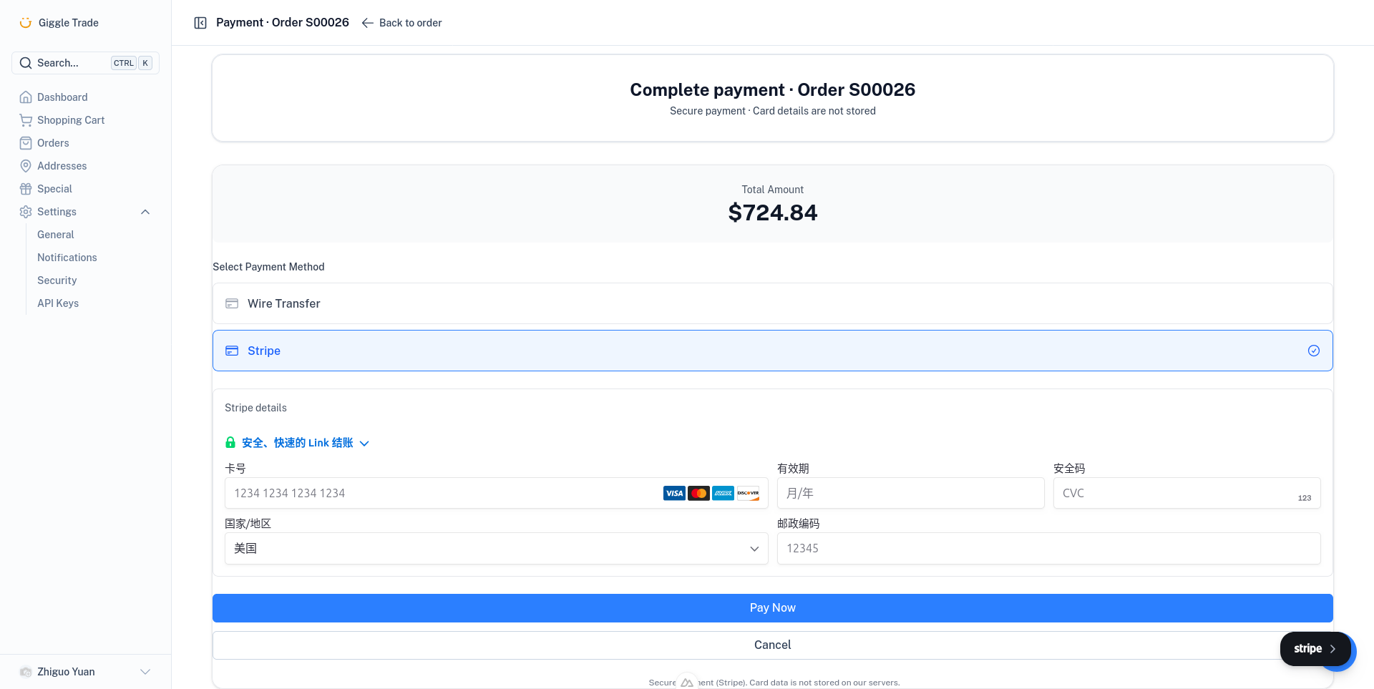Collapse the Settings submenu
Viewport: 1374px width, 689px height.
(x=145, y=212)
